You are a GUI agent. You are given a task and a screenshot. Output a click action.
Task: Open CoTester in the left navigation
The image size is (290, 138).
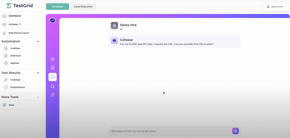(x=13, y=24)
